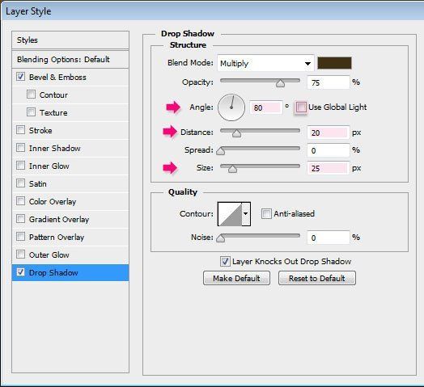Click the Angle dial control
This screenshot has height=387, width=424.
tap(231, 107)
